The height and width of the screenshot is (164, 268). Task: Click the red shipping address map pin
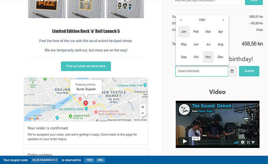[x=86, y=103]
